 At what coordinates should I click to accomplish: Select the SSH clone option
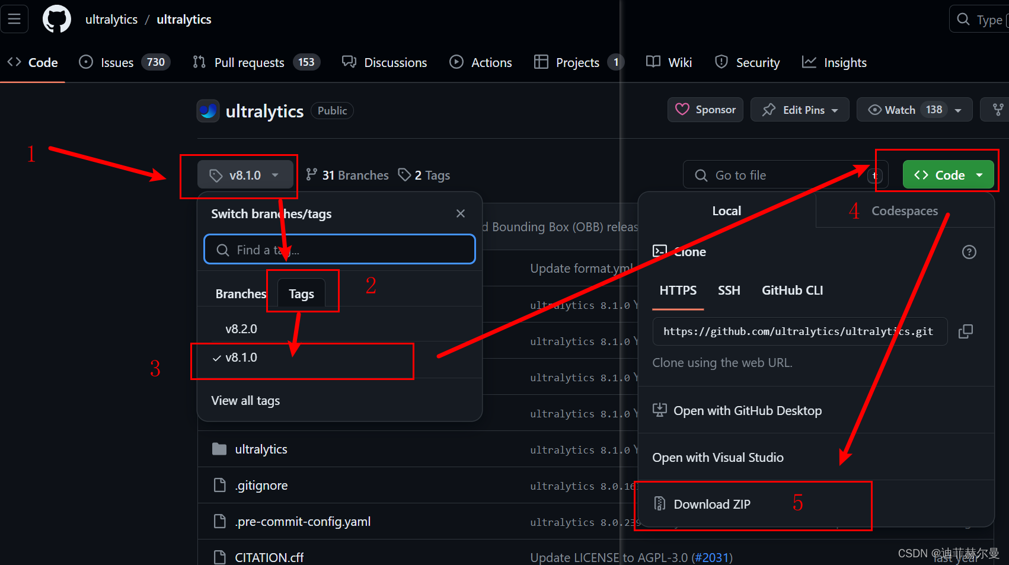pyautogui.click(x=729, y=291)
